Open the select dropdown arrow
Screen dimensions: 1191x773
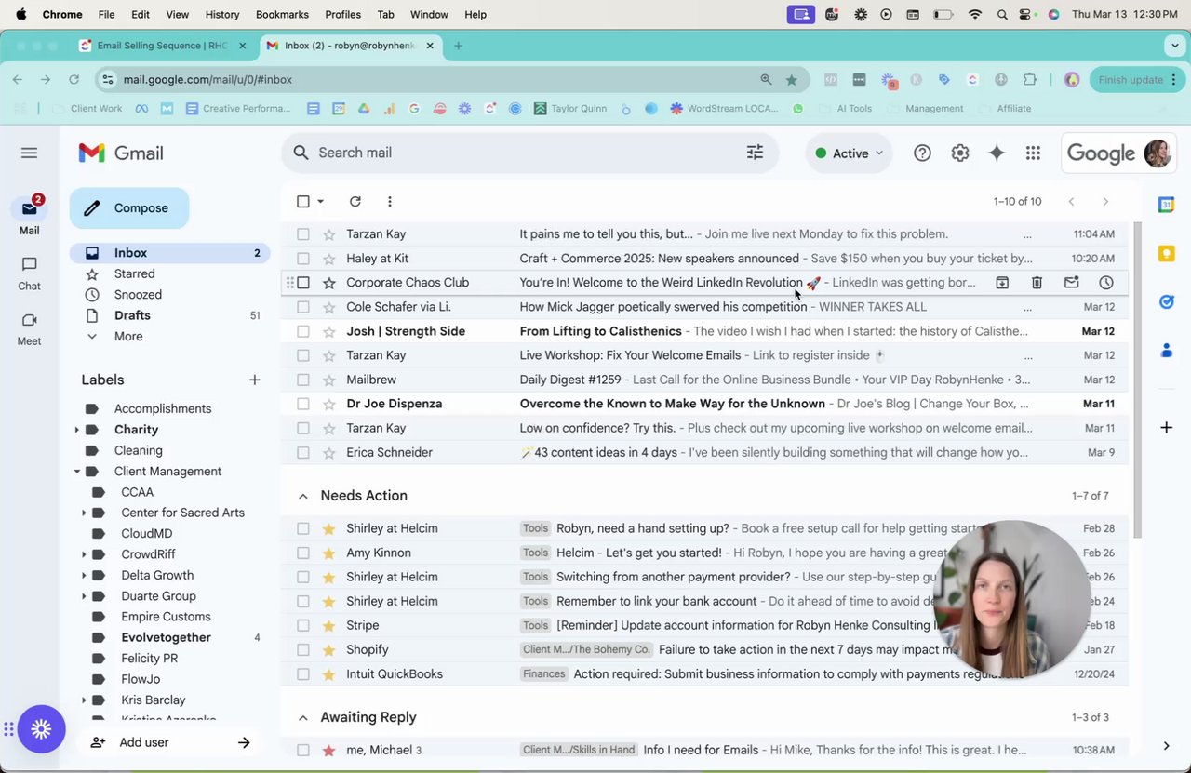tap(321, 201)
